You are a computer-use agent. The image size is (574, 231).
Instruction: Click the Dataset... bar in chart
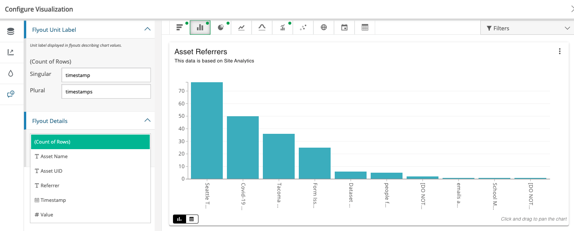click(x=350, y=175)
